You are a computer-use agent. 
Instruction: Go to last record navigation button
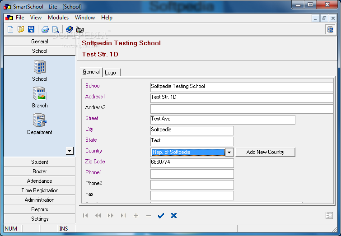coord(123,215)
